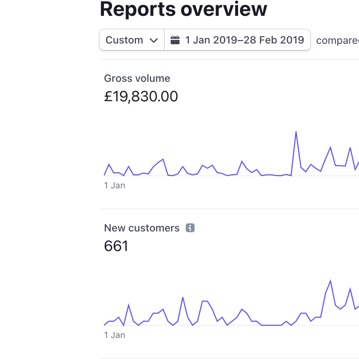The image size is (359, 359).
Task: Click the Reports overview page title
Action: [184, 9]
